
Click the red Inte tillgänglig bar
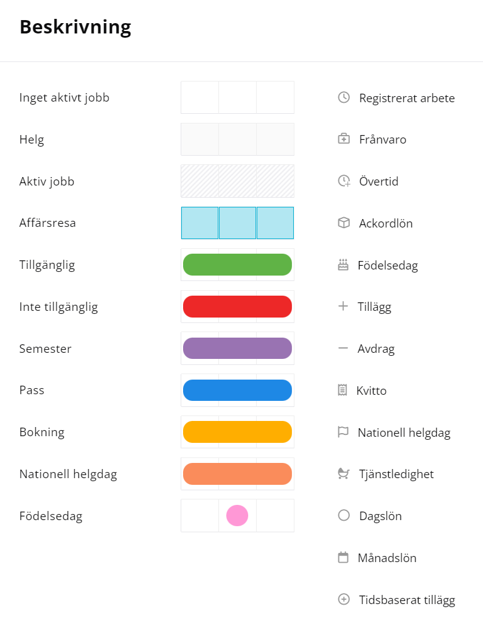(237, 307)
